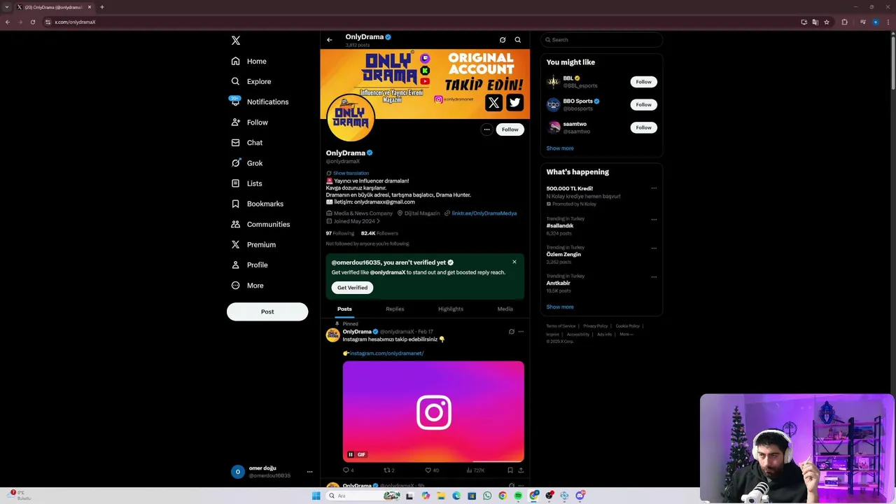896x504 pixels.
Task: Open Chrome three-dot menu
Action: click(x=888, y=22)
